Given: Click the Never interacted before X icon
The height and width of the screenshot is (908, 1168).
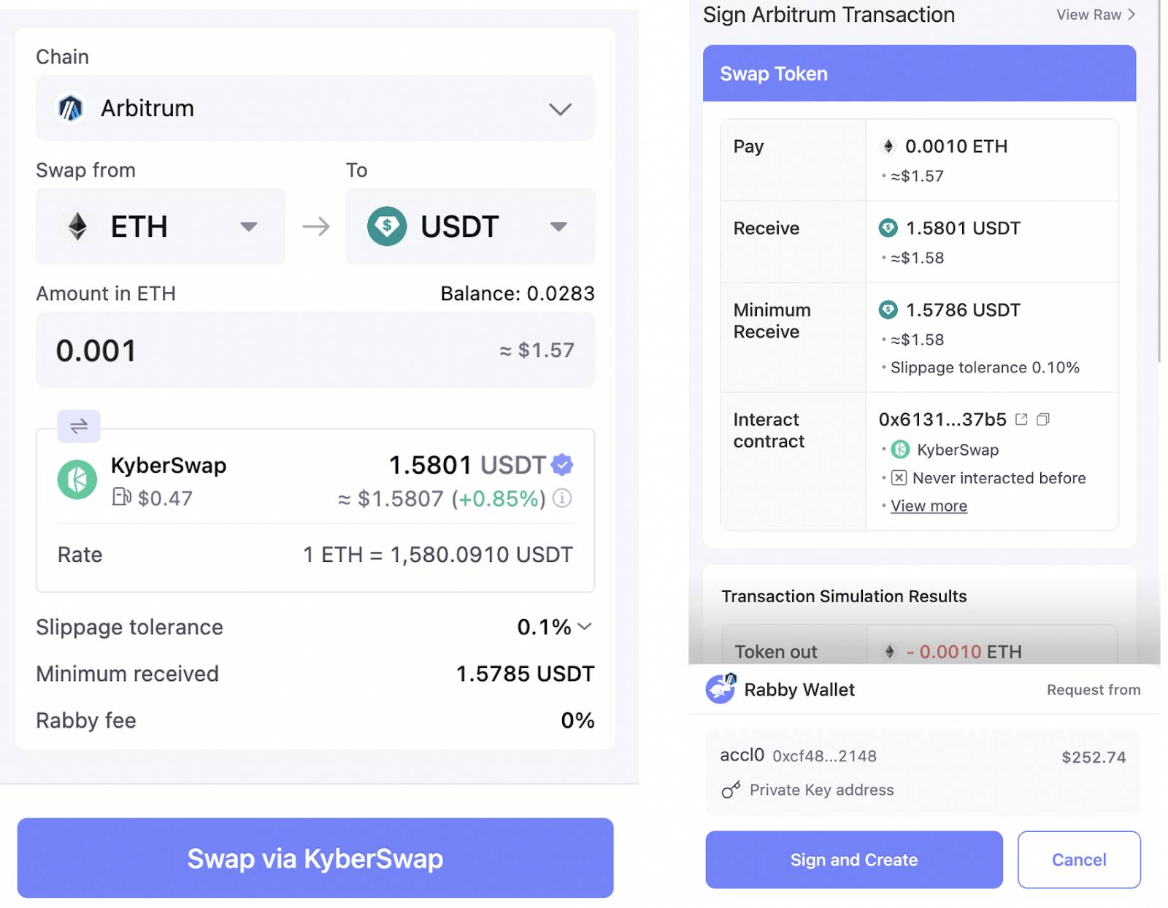Looking at the screenshot, I should [x=899, y=478].
